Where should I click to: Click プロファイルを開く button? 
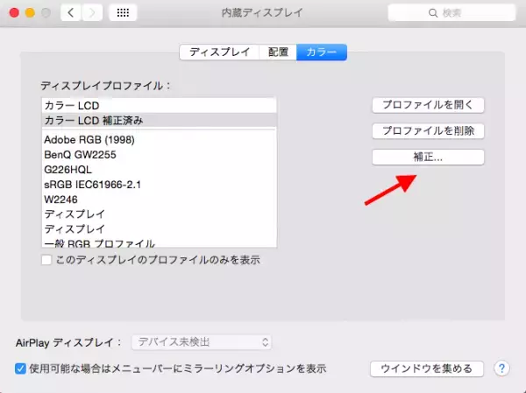pyautogui.click(x=428, y=105)
